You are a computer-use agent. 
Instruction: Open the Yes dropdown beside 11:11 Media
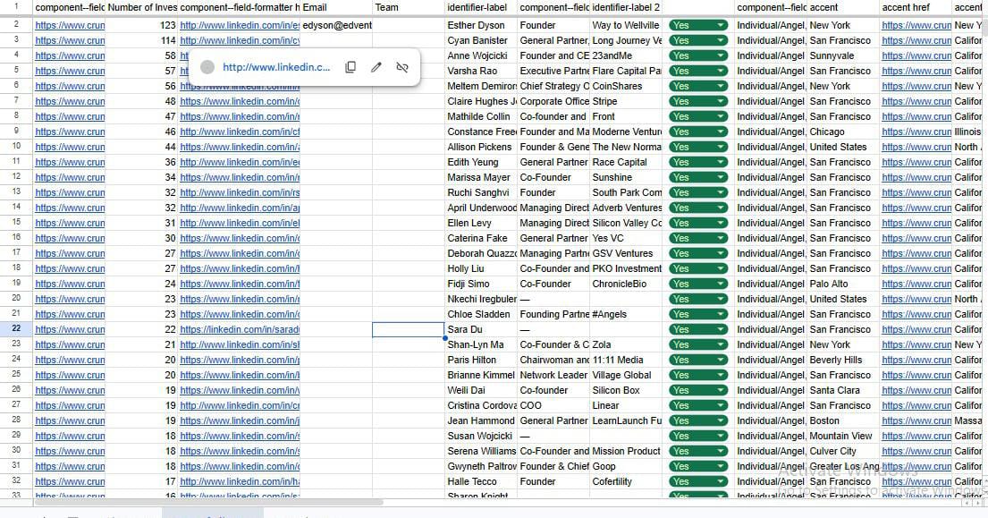[698, 360]
